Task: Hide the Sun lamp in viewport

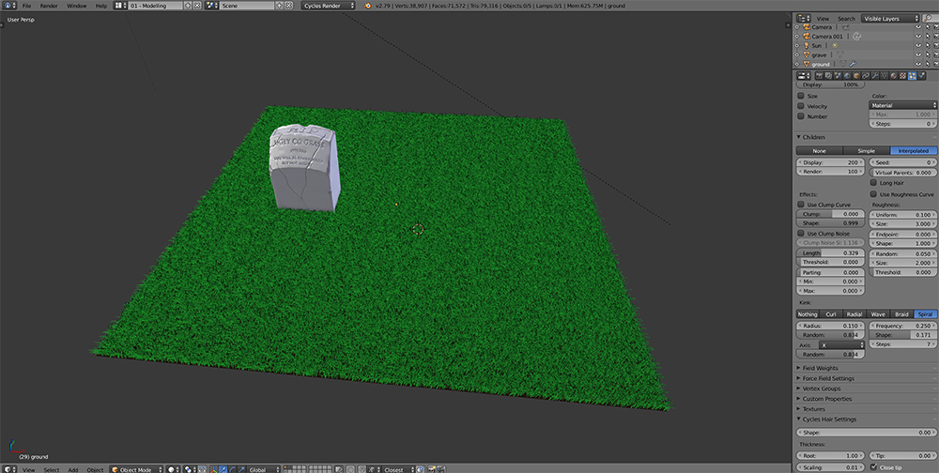Action: [x=918, y=45]
